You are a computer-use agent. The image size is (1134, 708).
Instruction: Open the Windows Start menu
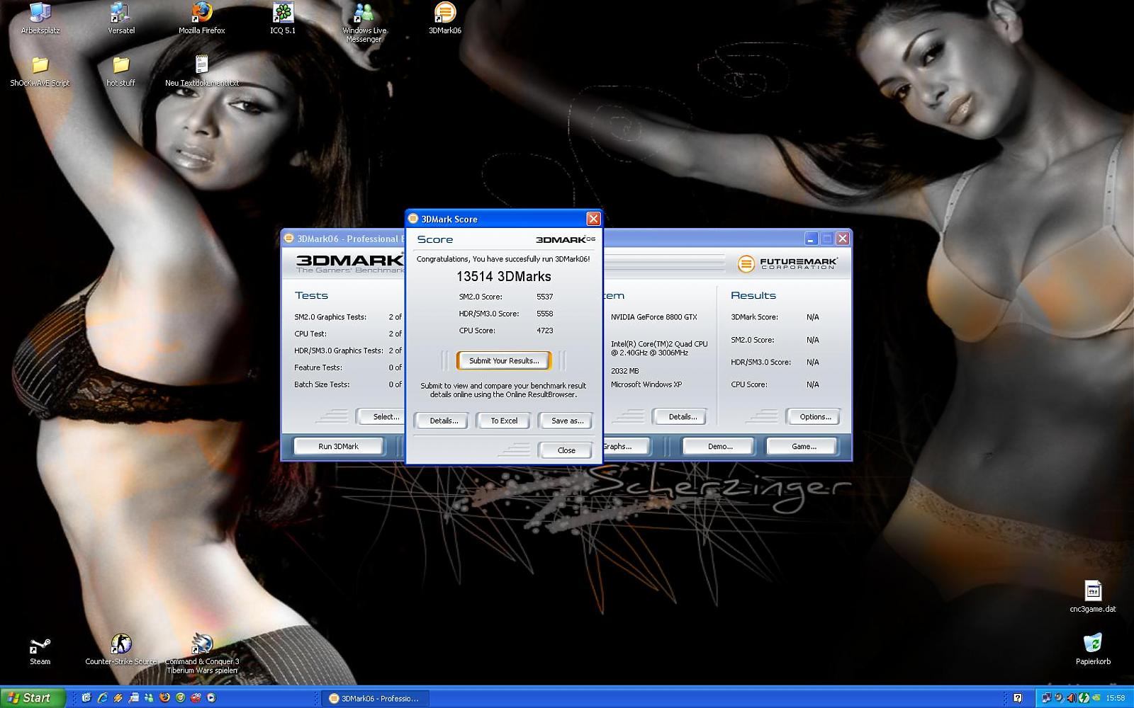33,697
